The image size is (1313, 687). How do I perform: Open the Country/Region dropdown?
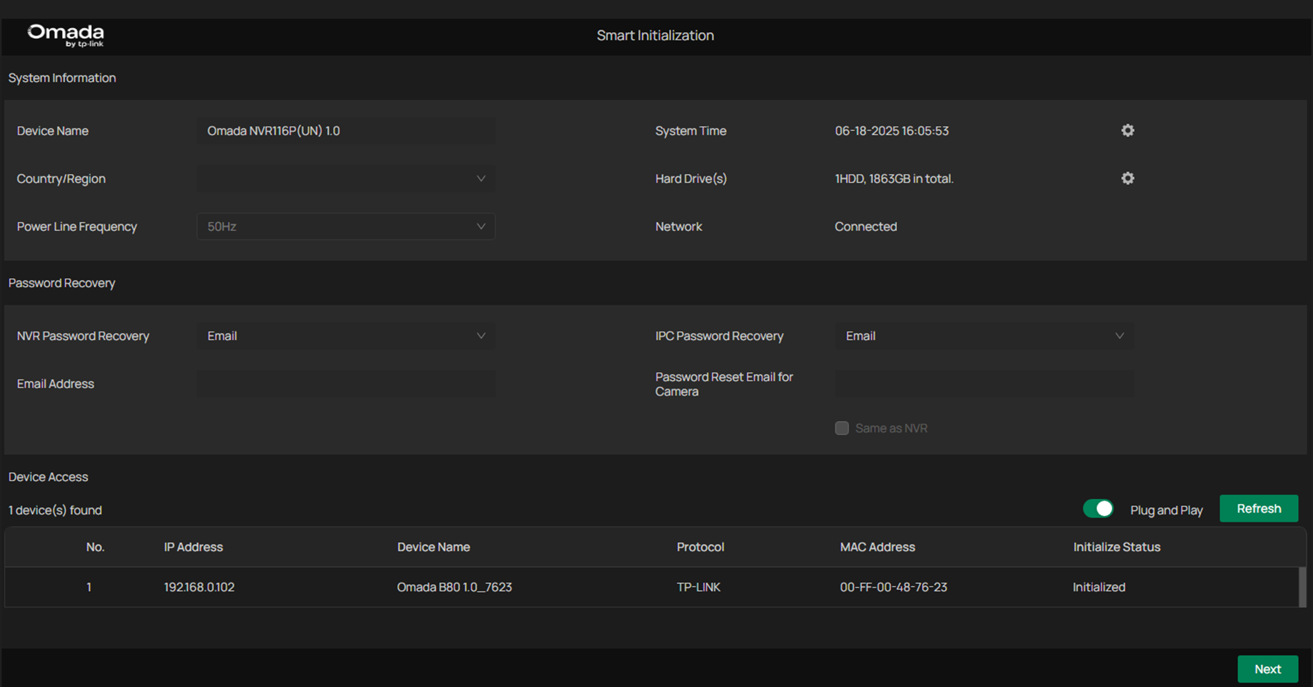pos(346,178)
